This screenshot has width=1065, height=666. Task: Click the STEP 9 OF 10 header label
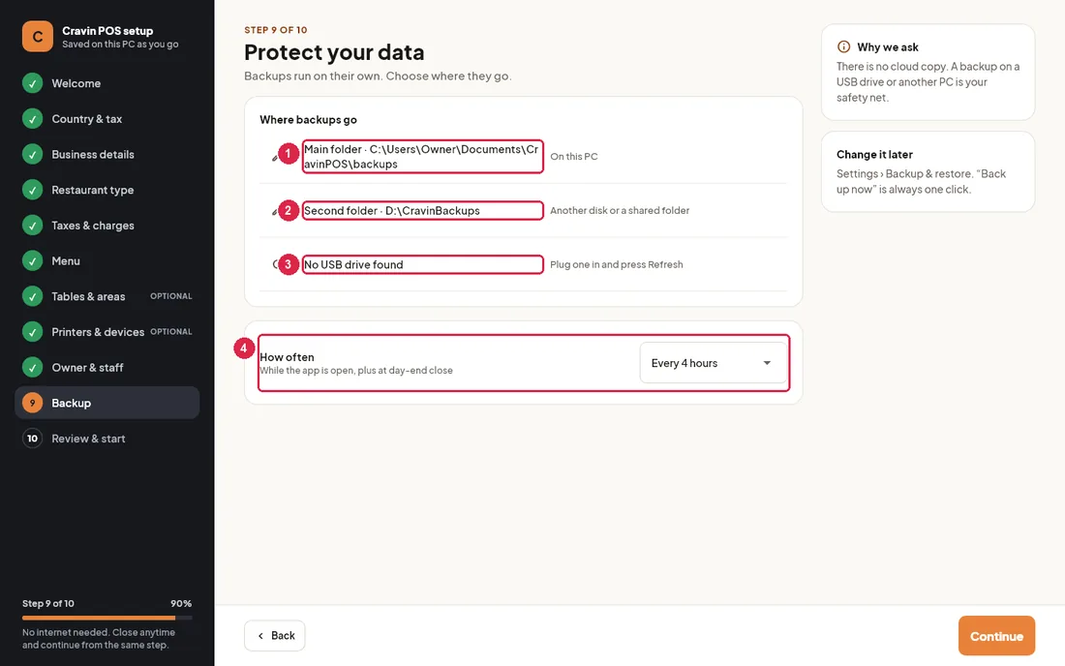(x=276, y=30)
